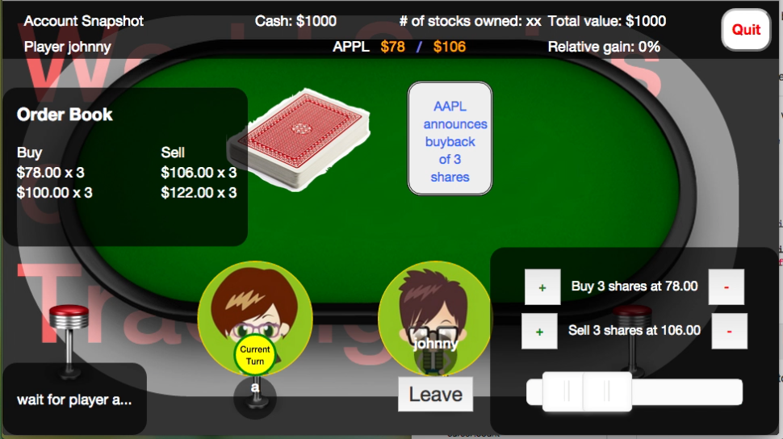Leave the table

pos(435,394)
